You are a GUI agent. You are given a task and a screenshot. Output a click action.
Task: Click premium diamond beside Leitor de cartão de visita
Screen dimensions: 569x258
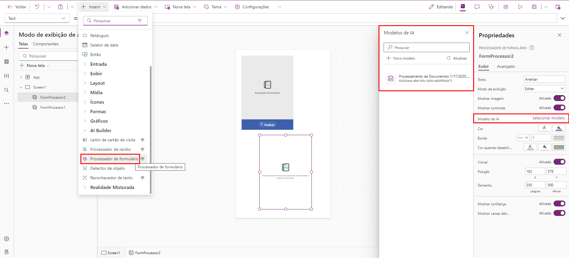coord(142,140)
